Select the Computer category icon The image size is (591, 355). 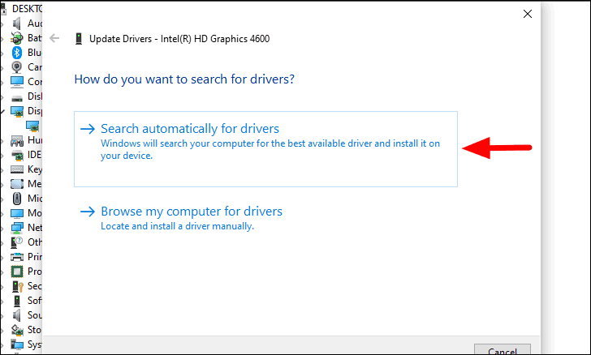tap(16, 82)
